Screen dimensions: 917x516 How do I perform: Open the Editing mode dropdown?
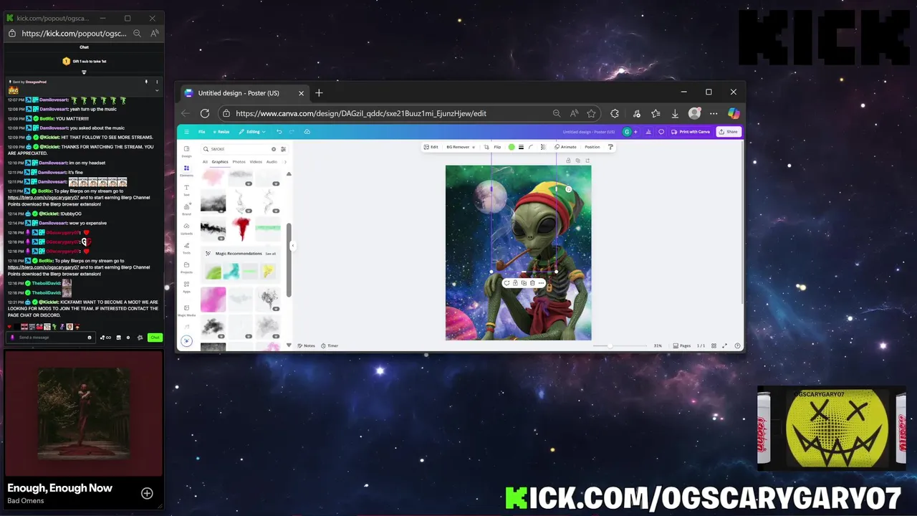(x=252, y=132)
